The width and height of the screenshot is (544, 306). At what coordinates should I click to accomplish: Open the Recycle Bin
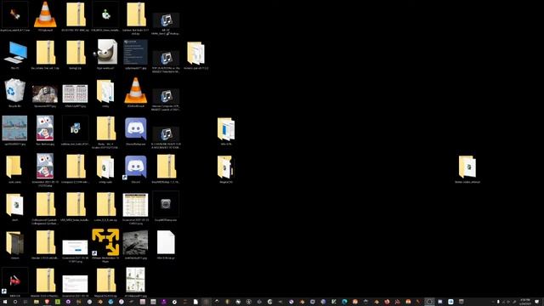(x=15, y=90)
